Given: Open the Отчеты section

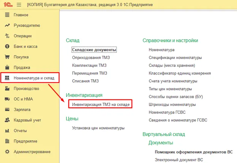Looking at the screenshot, I should tap(20, 131).
